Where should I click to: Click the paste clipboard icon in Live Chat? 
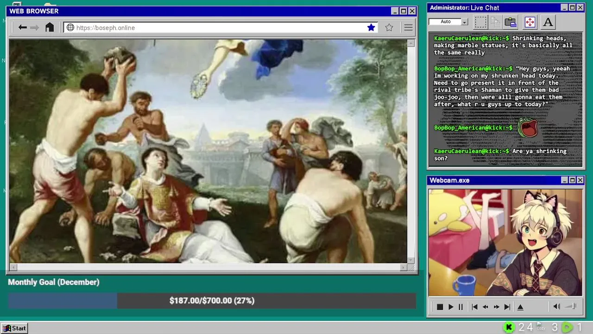(x=511, y=22)
